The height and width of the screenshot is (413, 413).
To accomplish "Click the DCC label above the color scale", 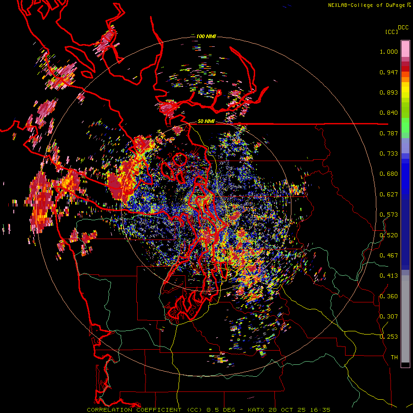I will (403, 28).
